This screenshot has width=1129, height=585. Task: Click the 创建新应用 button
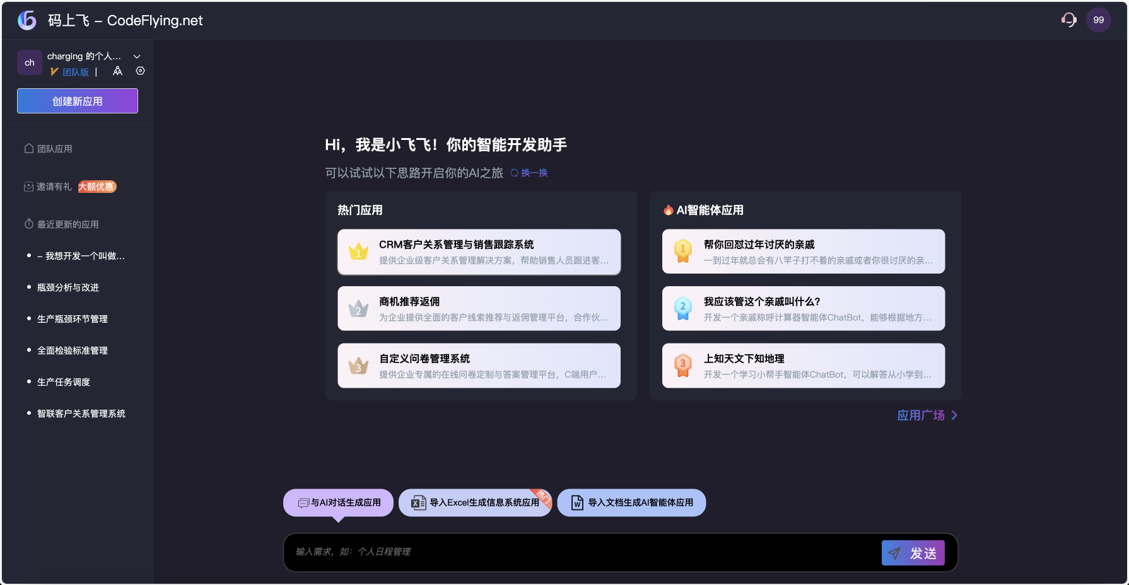coord(77,101)
